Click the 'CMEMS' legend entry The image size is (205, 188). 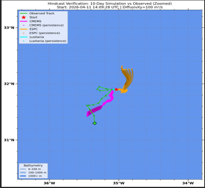coord(31,21)
